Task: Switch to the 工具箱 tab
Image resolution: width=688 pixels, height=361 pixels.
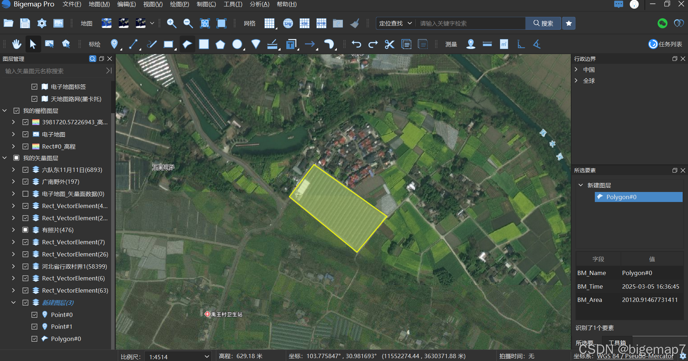Action: coord(617,343)
